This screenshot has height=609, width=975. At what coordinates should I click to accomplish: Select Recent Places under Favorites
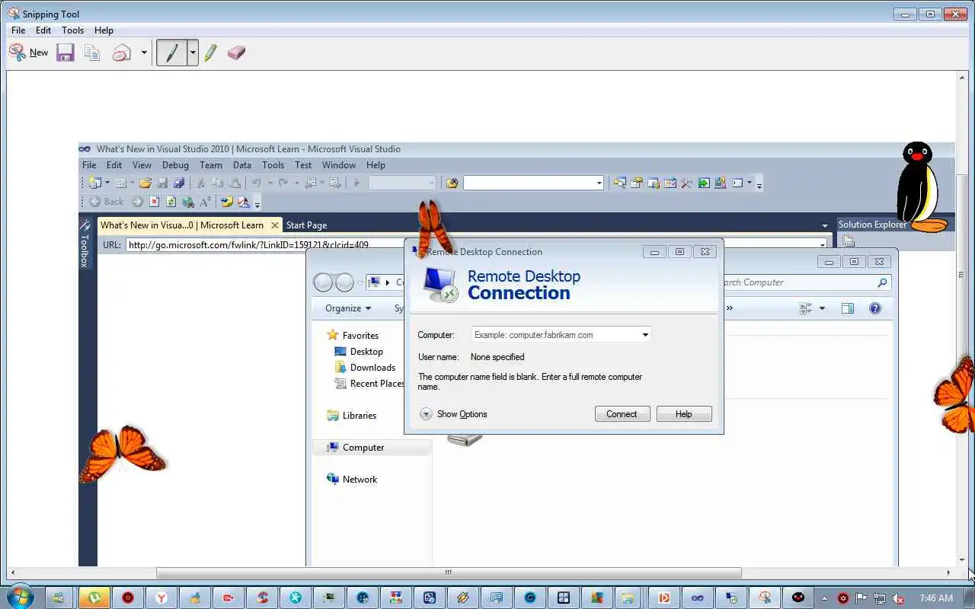pyautogui.click(x=369, y=384)
